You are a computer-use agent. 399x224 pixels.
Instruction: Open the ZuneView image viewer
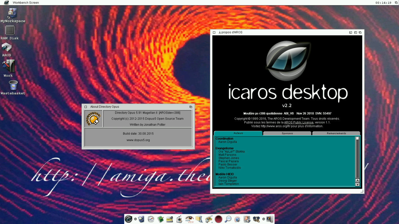point(189,219)
